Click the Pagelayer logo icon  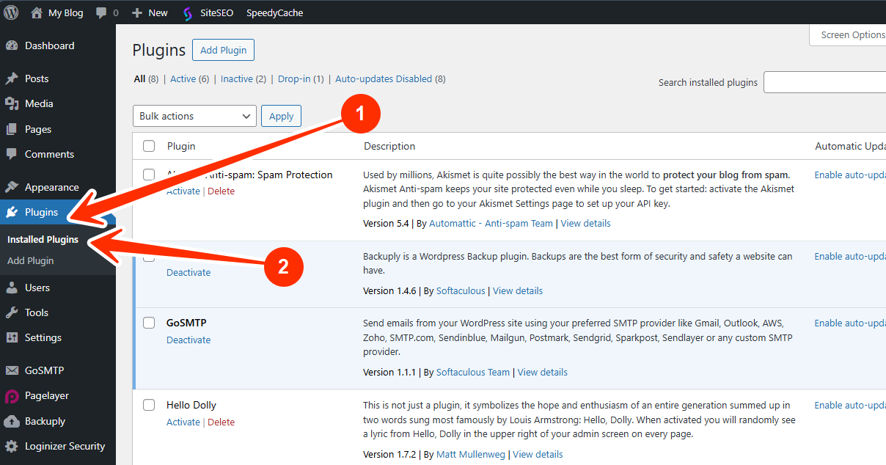12,396
